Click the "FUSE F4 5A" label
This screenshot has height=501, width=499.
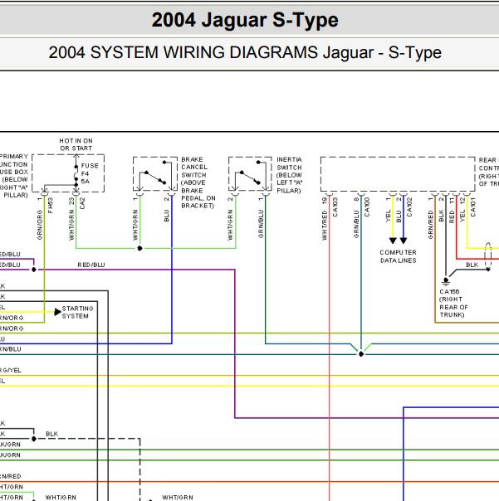click(90, 173)
